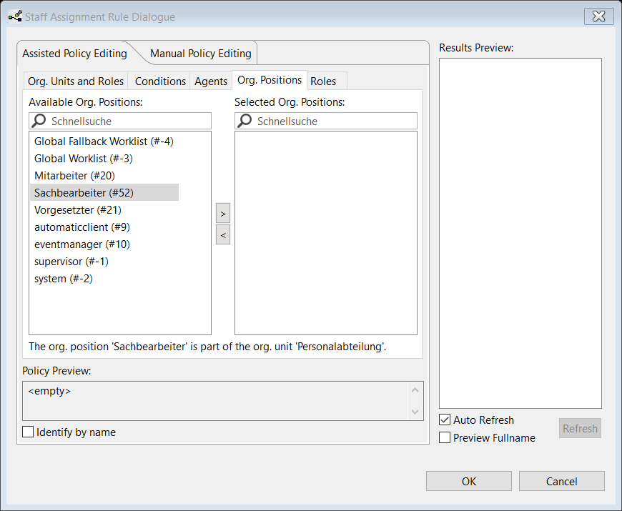Select Vorgesetzter (#21) in the available list
Image resolution: width=622 pixels, height=511 pixels.
click(78, 210)
